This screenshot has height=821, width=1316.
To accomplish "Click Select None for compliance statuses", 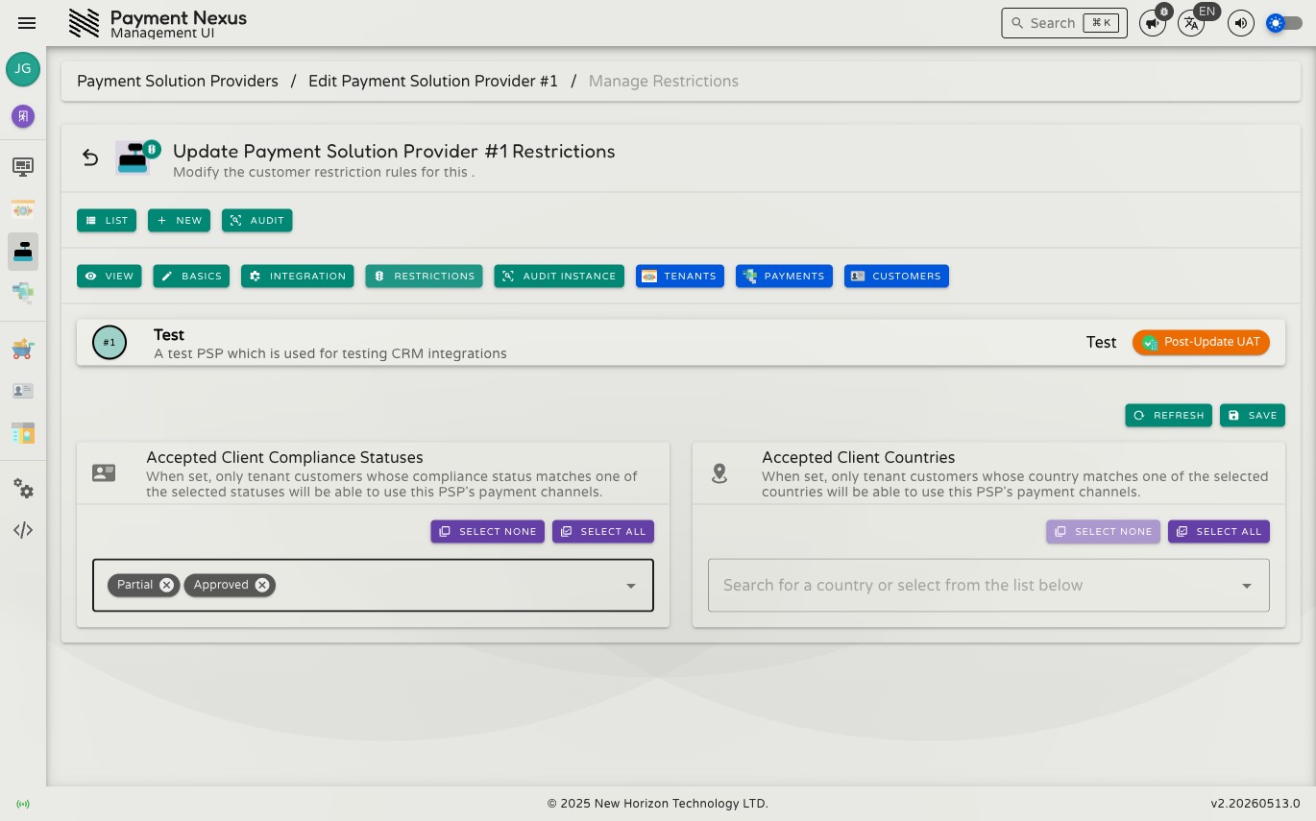I will pos(488,531).
